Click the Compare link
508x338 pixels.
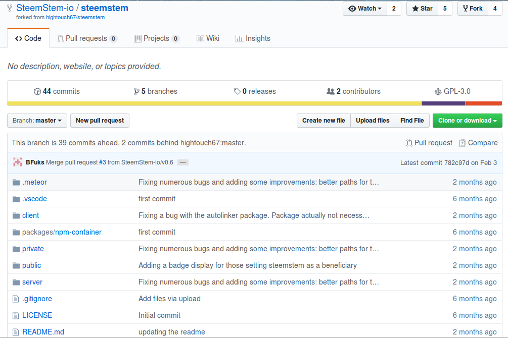coord(479,143)
